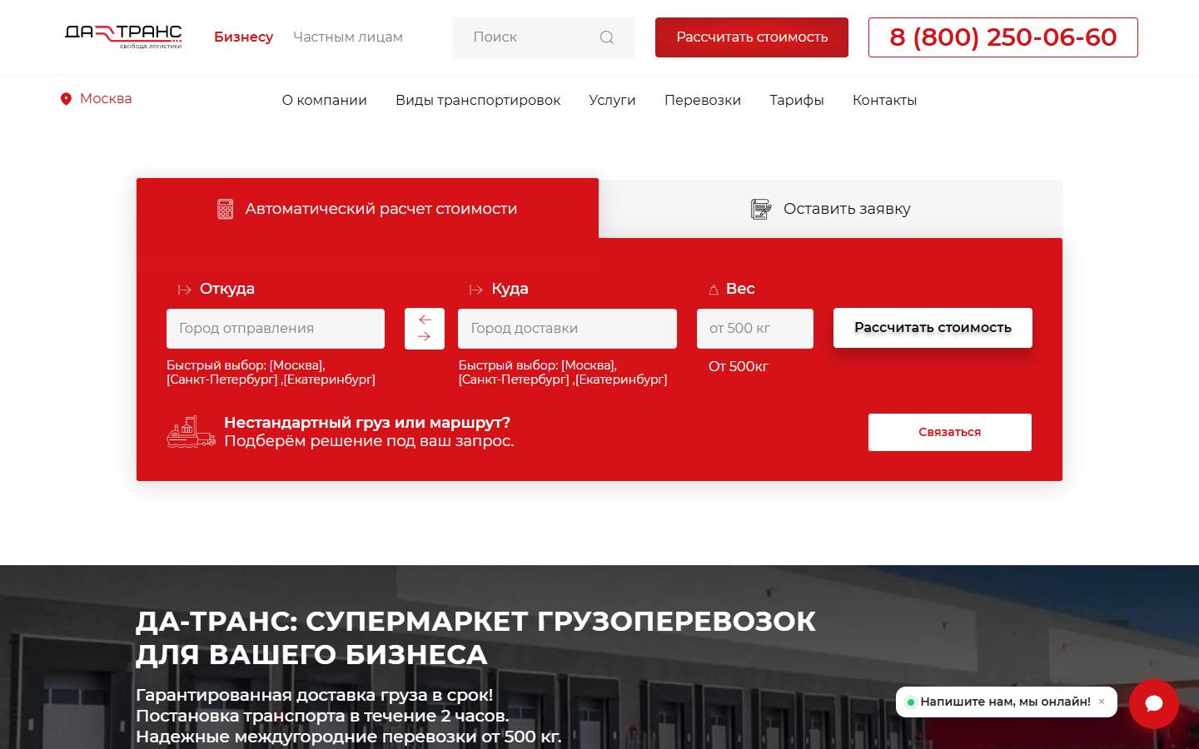Pick '[Москва]' quick choice under departure

coord(296,365)
